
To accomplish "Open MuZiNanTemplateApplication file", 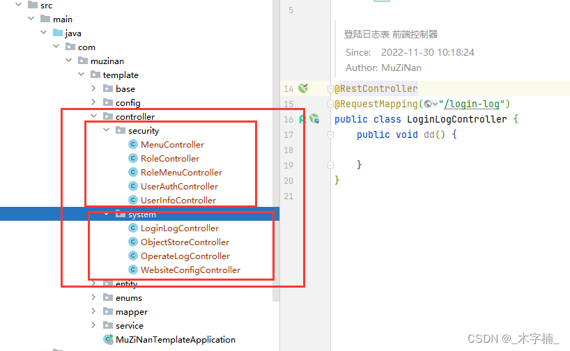I will coord(175,339).
